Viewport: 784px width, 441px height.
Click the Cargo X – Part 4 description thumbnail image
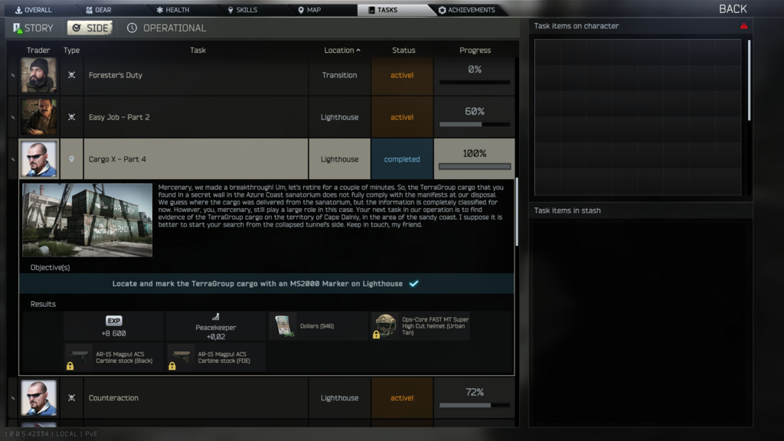[87, 220]
